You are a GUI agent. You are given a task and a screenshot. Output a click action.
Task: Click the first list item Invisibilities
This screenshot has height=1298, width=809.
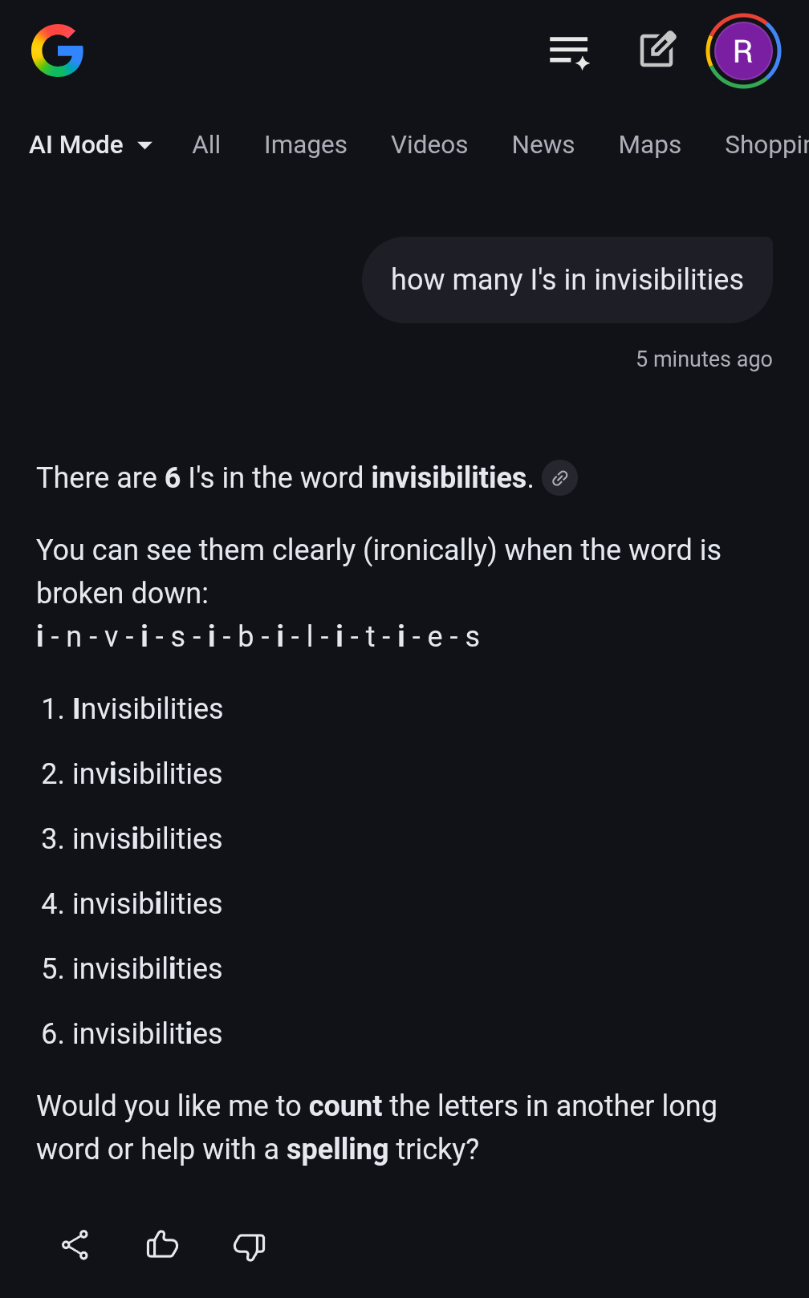(x=148, y=709)
